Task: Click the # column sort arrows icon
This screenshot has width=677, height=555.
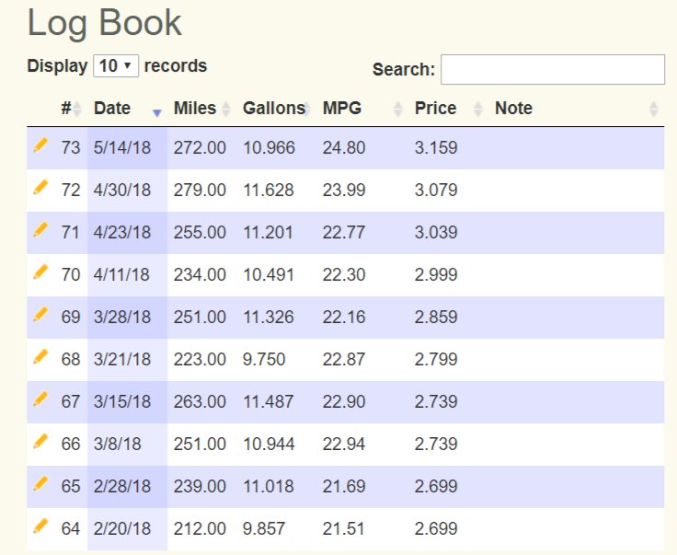Action: coord(77,109)
